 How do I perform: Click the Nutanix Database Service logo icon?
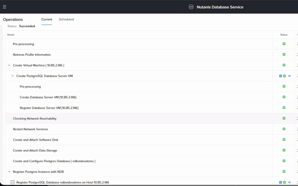tap(191, 7)
